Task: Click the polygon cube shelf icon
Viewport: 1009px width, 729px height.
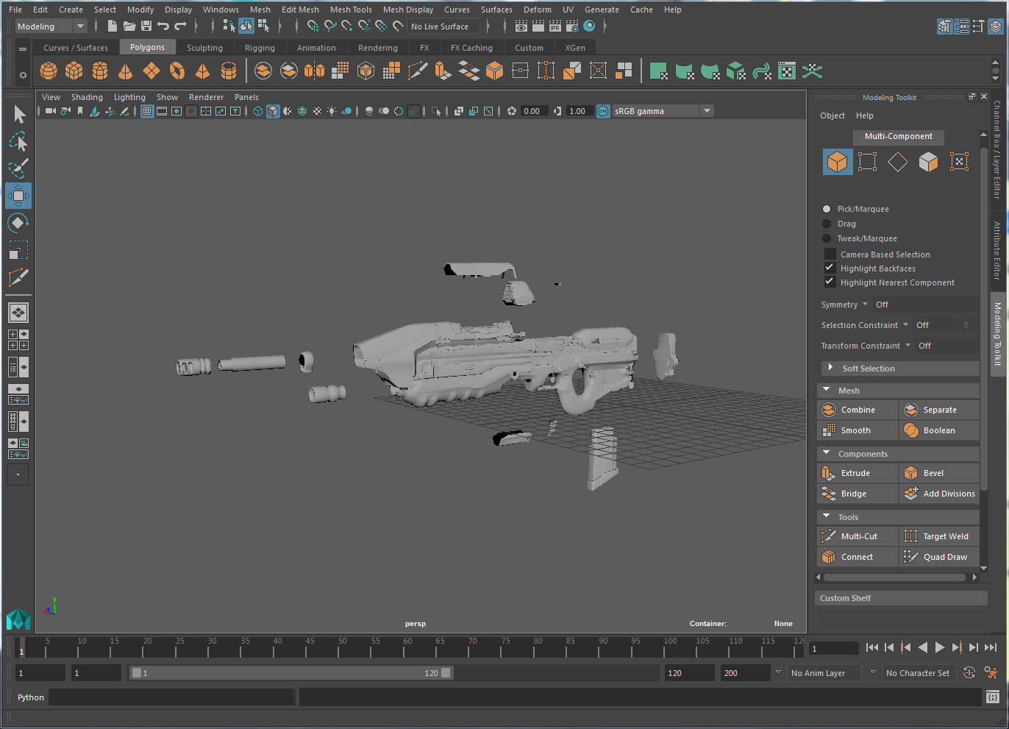Action: tap(74, 71)
